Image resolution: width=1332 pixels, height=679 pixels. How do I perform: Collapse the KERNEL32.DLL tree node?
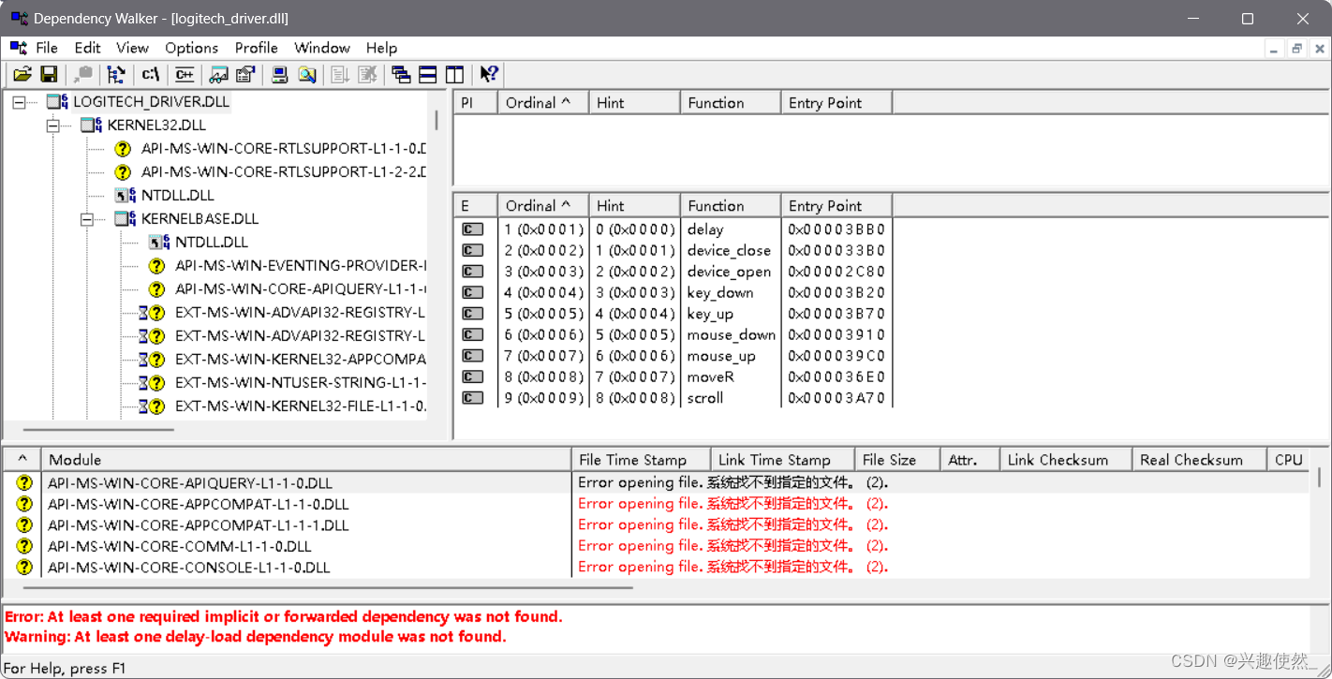pyautogui.click(x=53, y=125)
